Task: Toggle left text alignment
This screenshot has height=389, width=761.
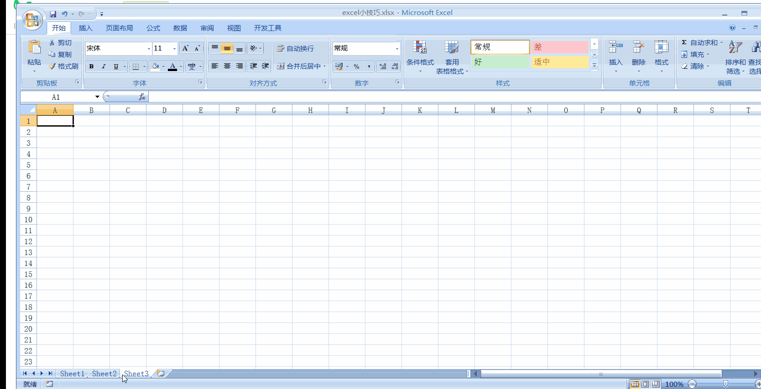Action: click(215, 66)
